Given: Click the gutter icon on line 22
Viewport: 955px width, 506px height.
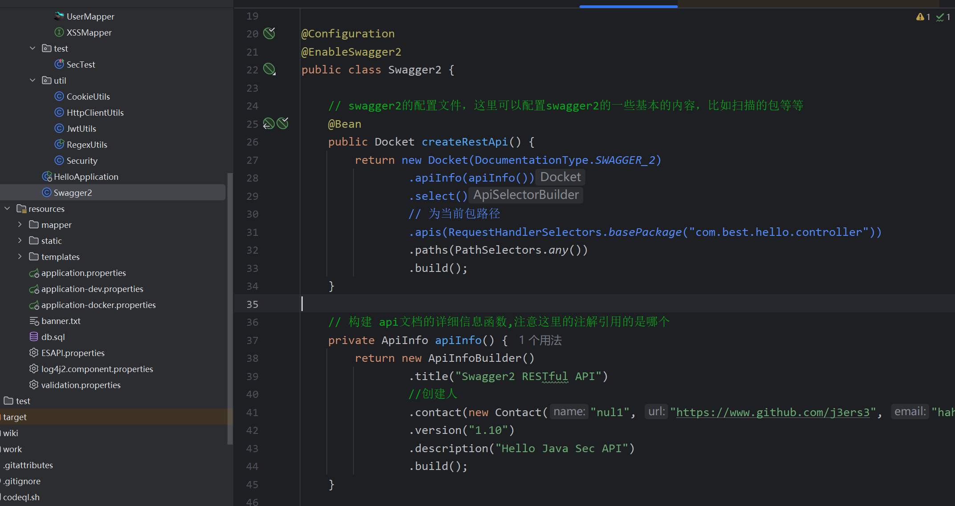Looking at the screenshot, I should [269, 69].
